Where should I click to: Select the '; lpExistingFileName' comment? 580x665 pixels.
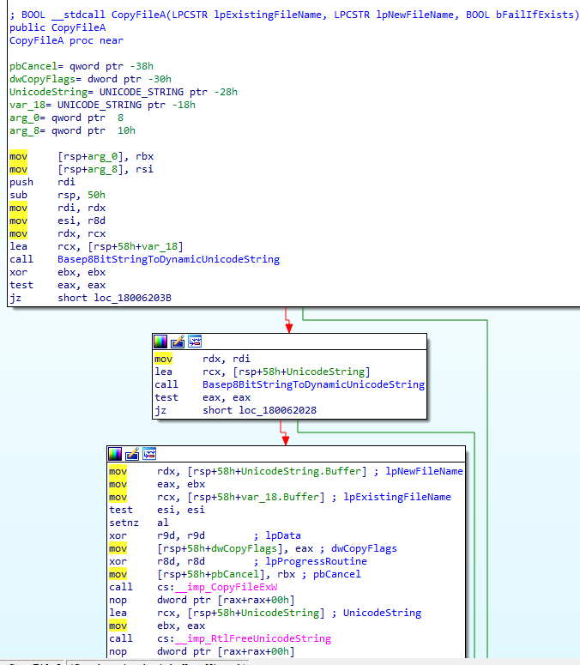pos(391,497)
